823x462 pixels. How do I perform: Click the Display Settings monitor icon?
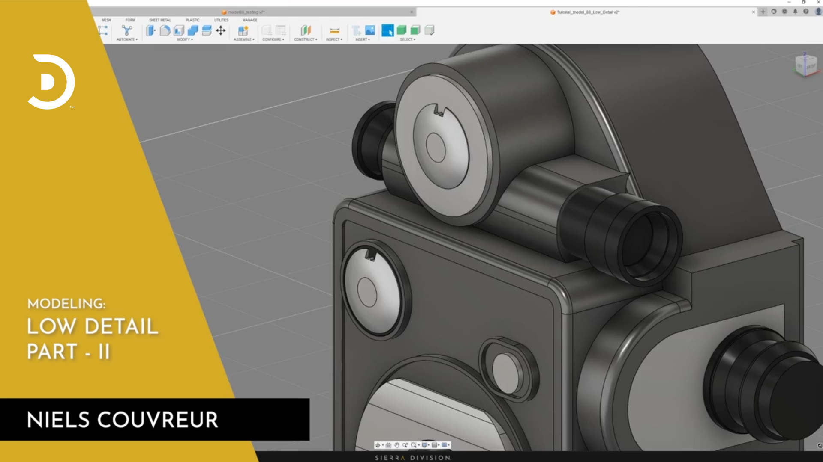424,445
